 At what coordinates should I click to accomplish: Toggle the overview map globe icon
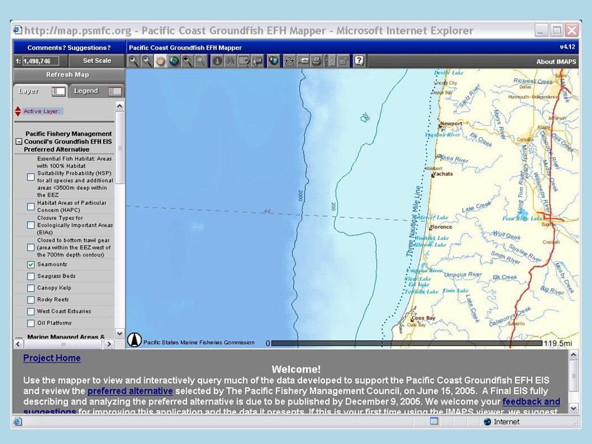[274, 61]
